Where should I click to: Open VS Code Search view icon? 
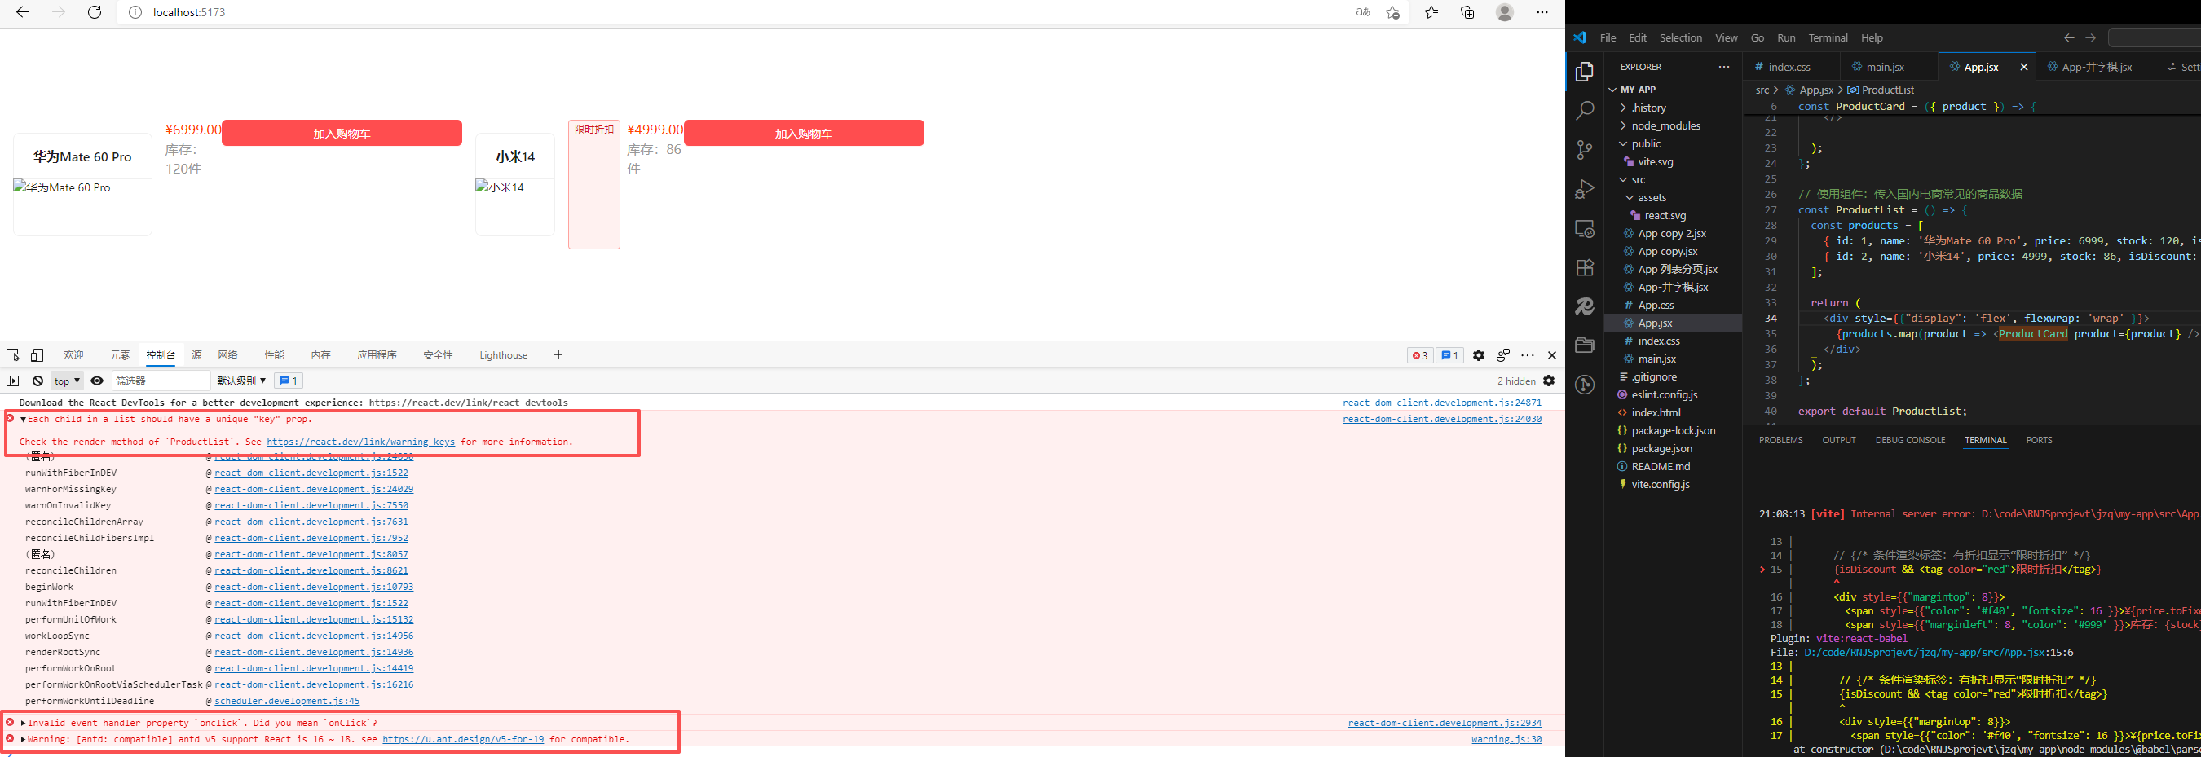point(1584,110)
